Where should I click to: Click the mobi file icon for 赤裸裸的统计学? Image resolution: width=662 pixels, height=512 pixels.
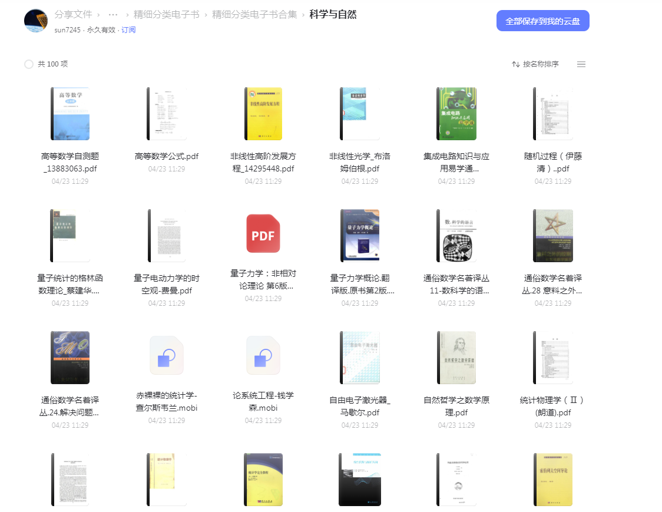click(x=166, y=355)
